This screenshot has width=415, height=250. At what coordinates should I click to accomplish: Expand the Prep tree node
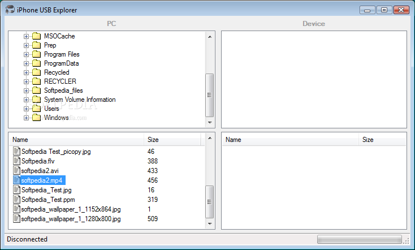click(x=26, y=45)
